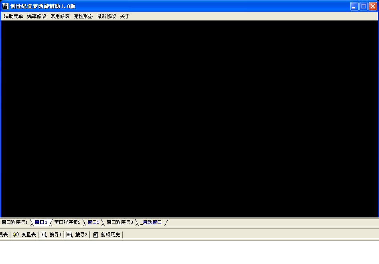Open the 变量表 panel tab
379x264 pixels.
(x=24, y=234)
